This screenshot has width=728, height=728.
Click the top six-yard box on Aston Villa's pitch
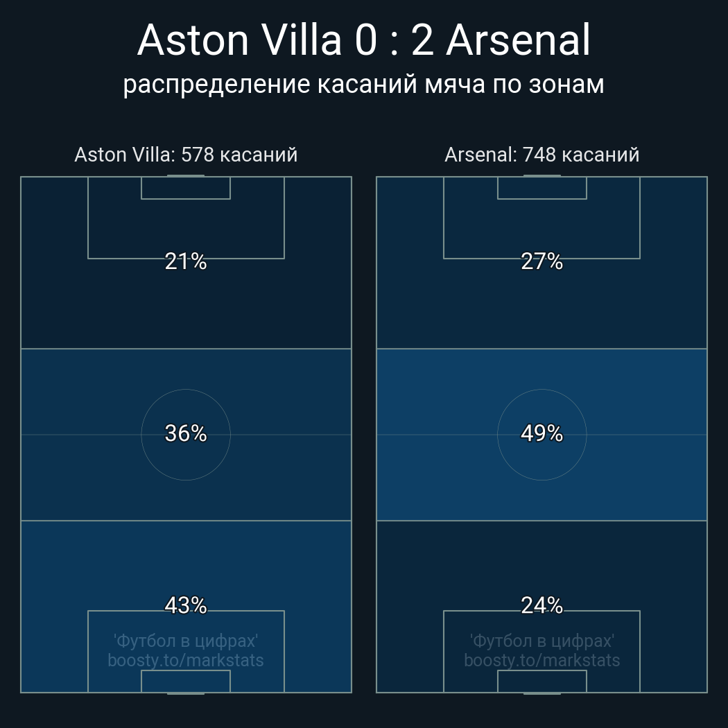pyautogui.click(x=186, y=188)
